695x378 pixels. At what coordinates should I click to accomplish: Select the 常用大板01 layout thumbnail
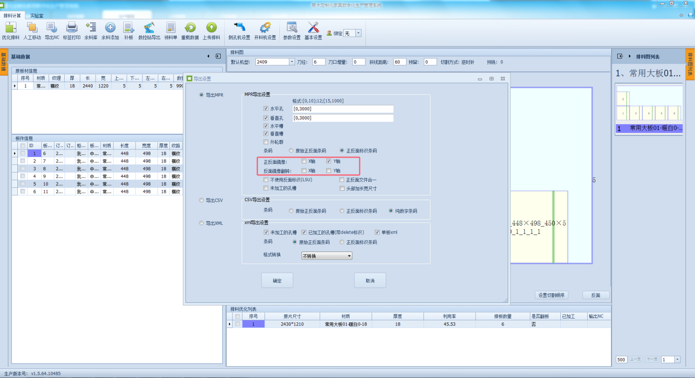(x=649, y=108)
